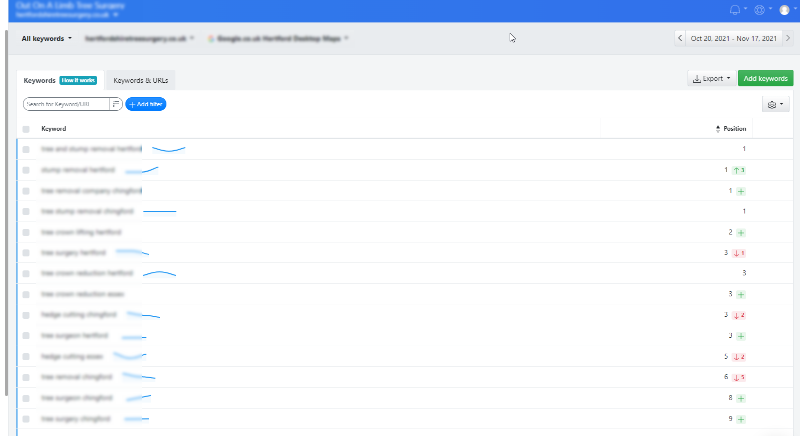
Task: Expand the Export dropdown
Action: 712,78
